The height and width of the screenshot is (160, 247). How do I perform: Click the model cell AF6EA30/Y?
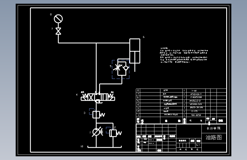(x=196, y=94)
